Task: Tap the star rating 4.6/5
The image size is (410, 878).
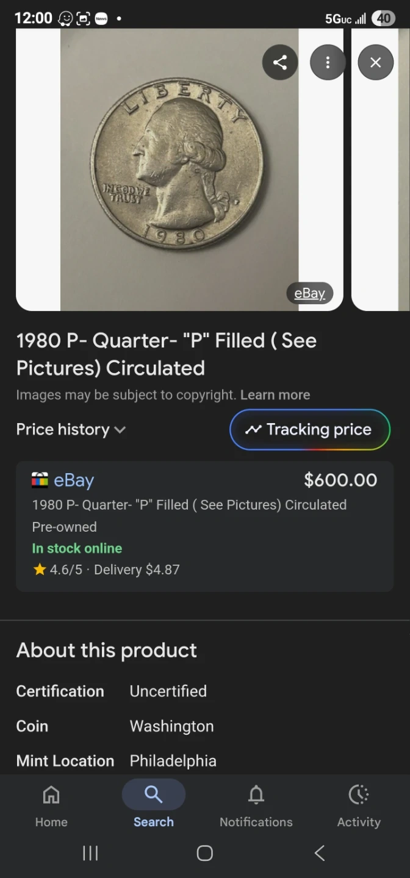Action: (x=57, y=569)
